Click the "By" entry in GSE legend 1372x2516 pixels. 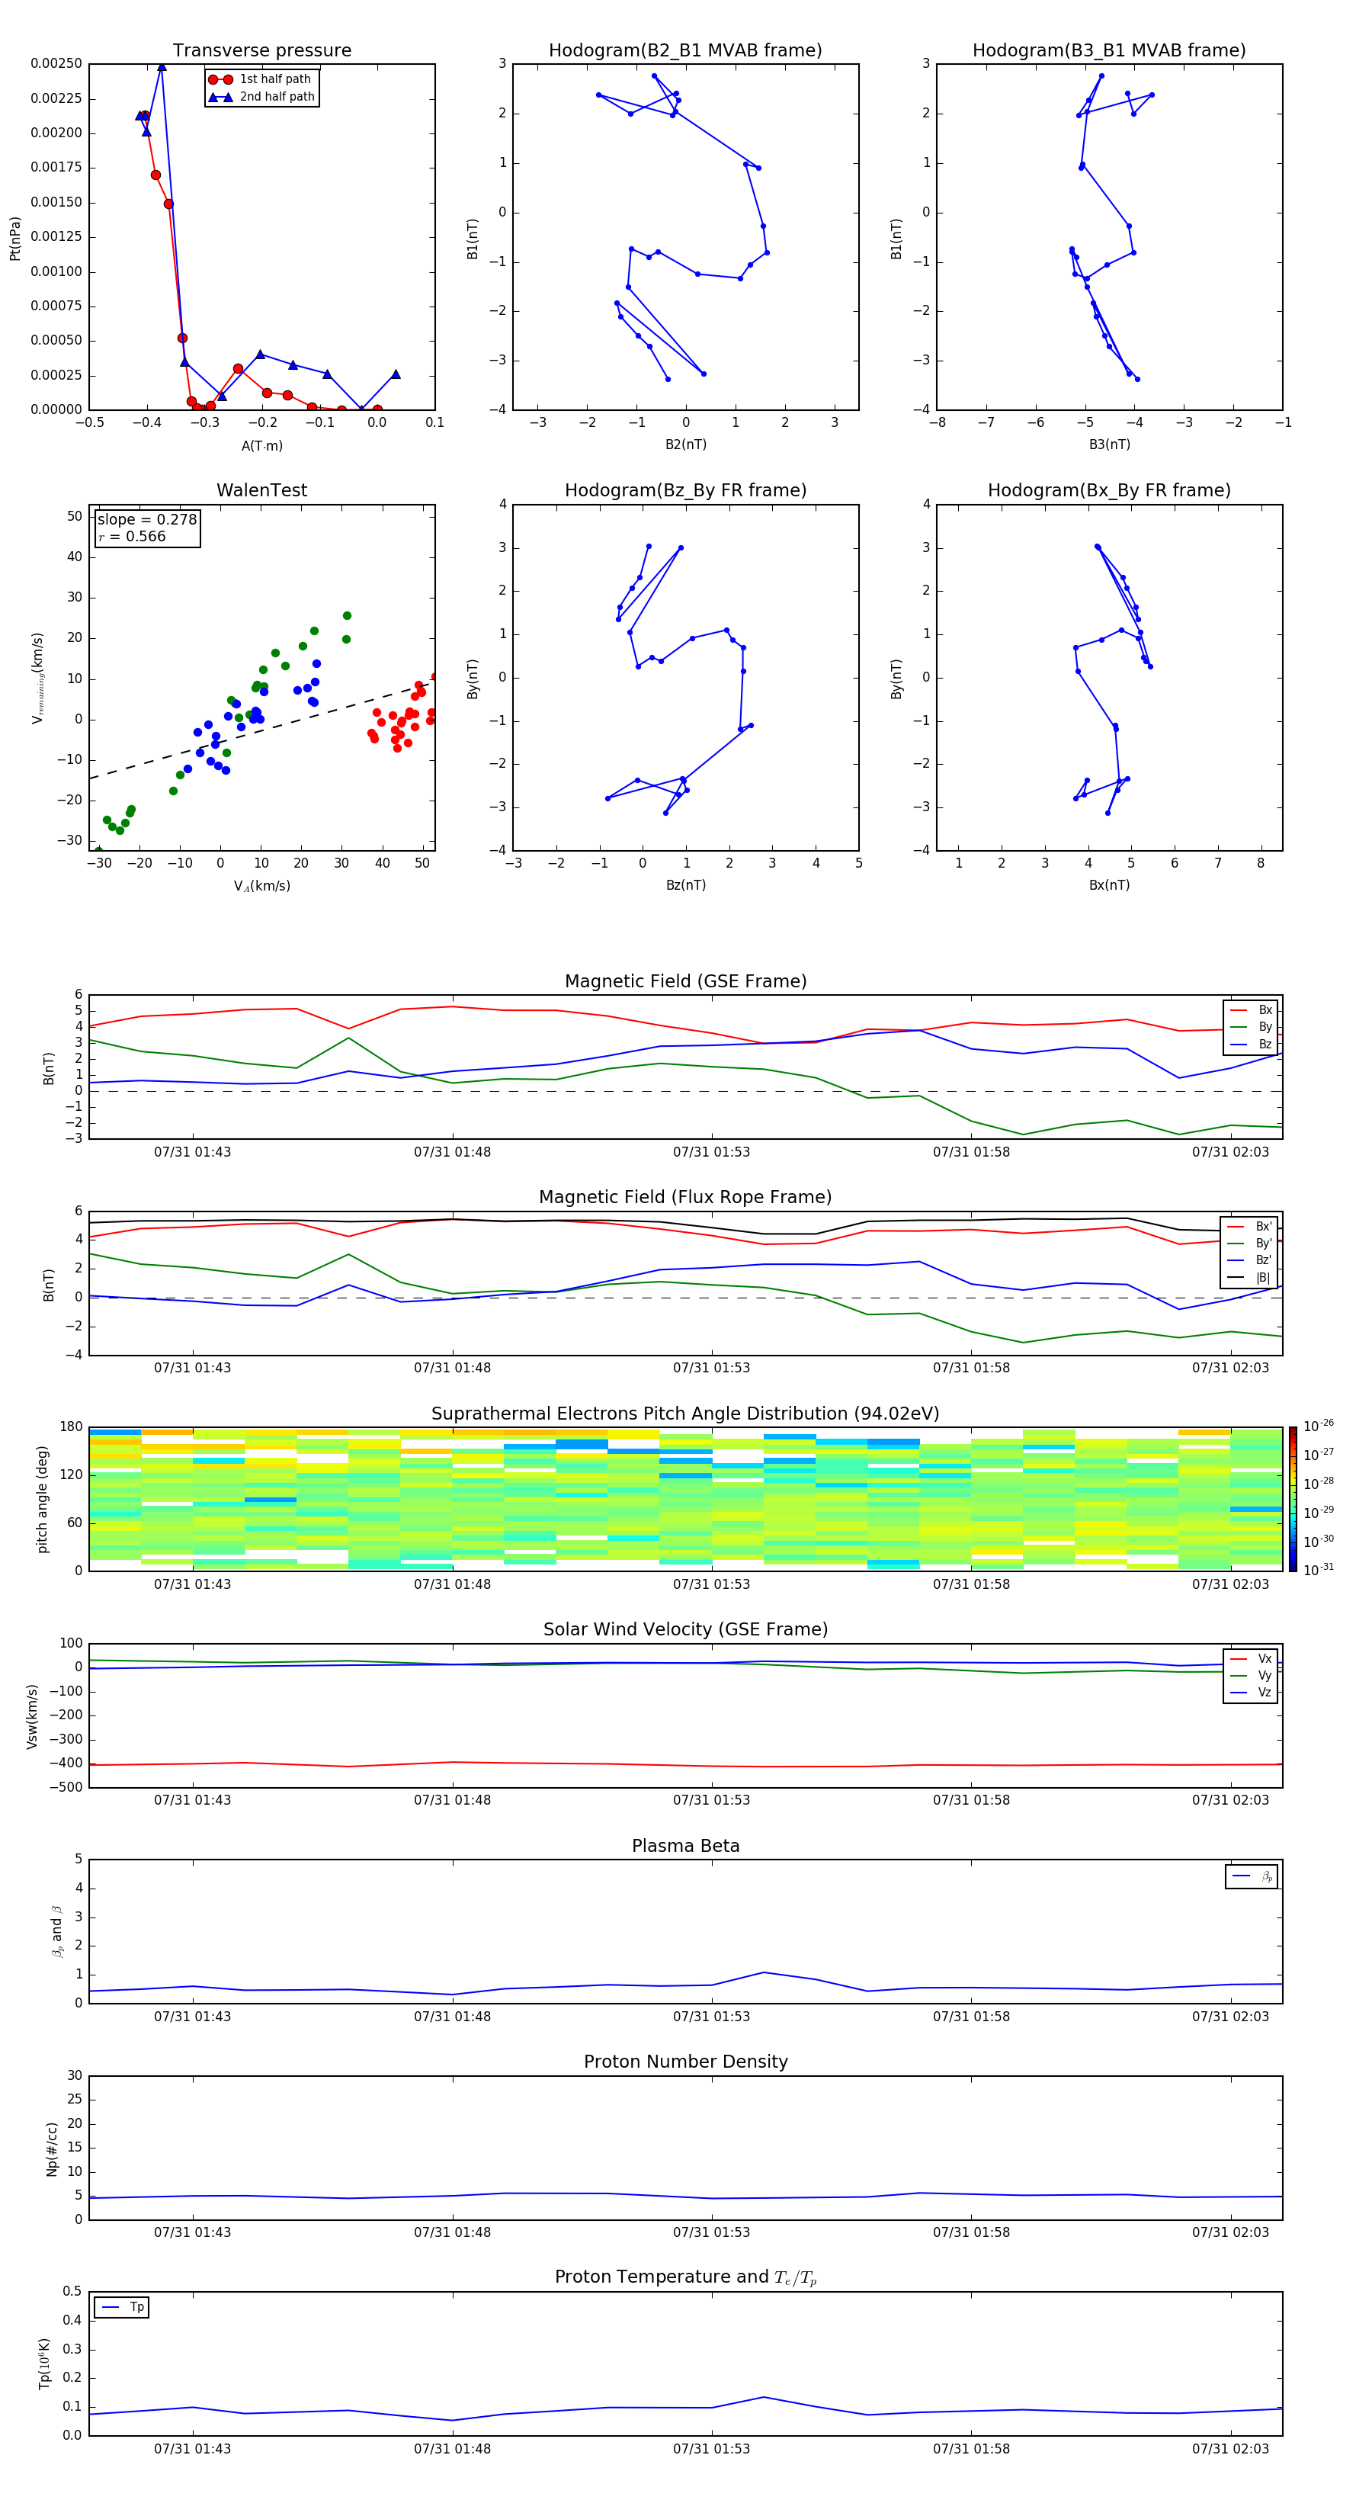pos(1251,1028)
